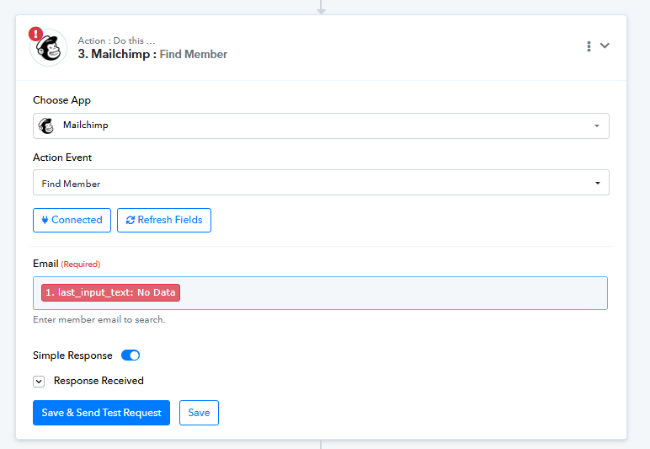Click Save & Send Test Request
The height and width of the screenshot is (449, 650).
coord(101,413)
